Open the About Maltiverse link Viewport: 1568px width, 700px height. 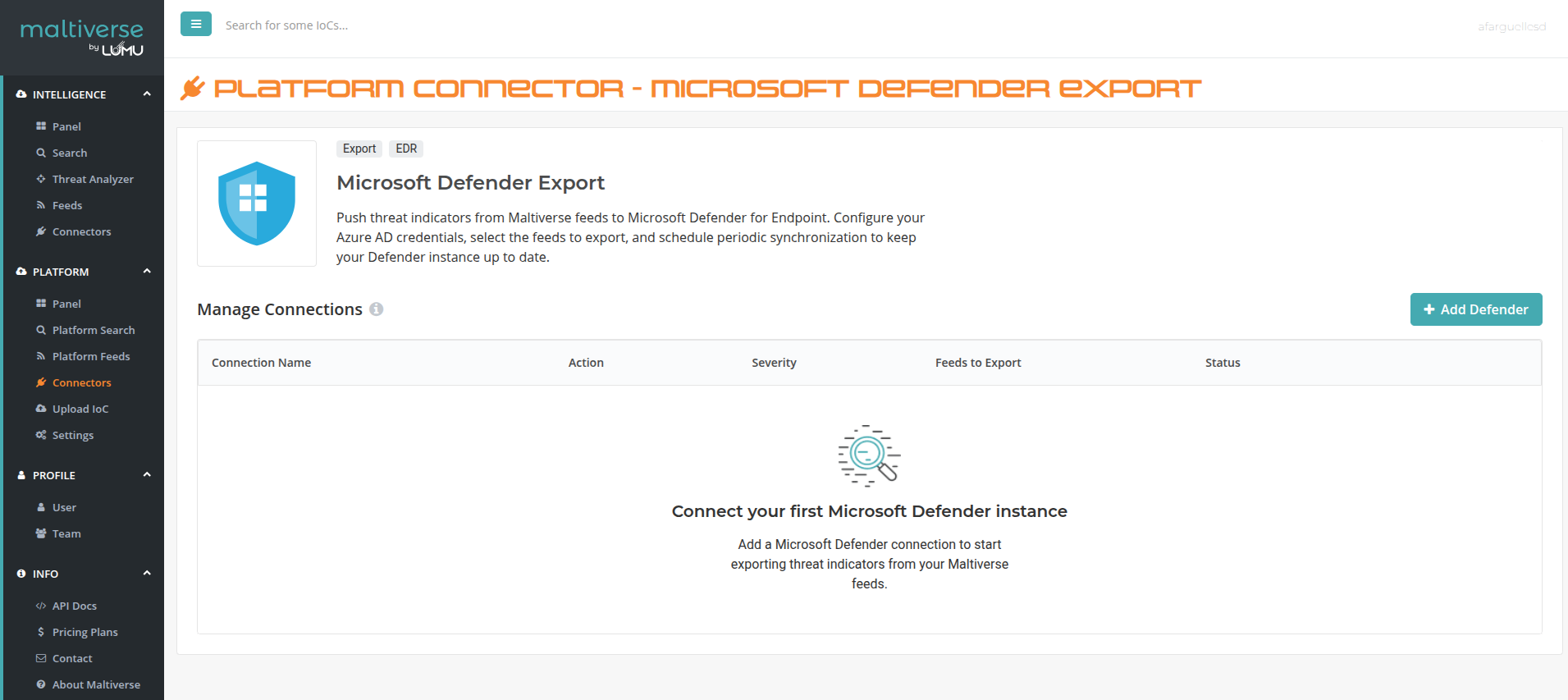(x=96, y=684)
